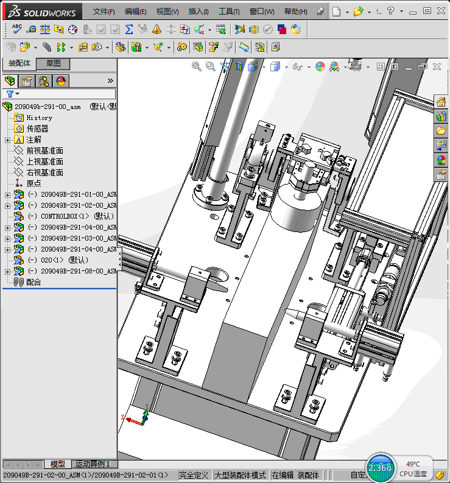Open Performance gauge evaluation tool
This screenshot has width=450, height=483.
click(72, 29)
